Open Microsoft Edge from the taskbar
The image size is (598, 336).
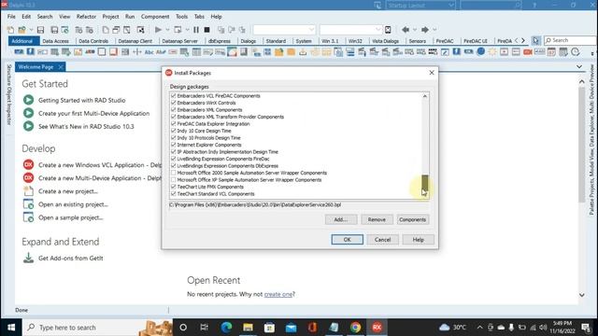tap(226, 328)
